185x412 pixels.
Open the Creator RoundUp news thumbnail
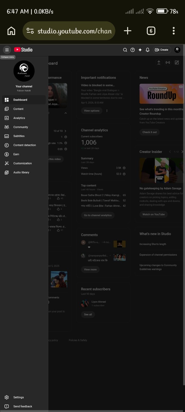pos(161,94)
